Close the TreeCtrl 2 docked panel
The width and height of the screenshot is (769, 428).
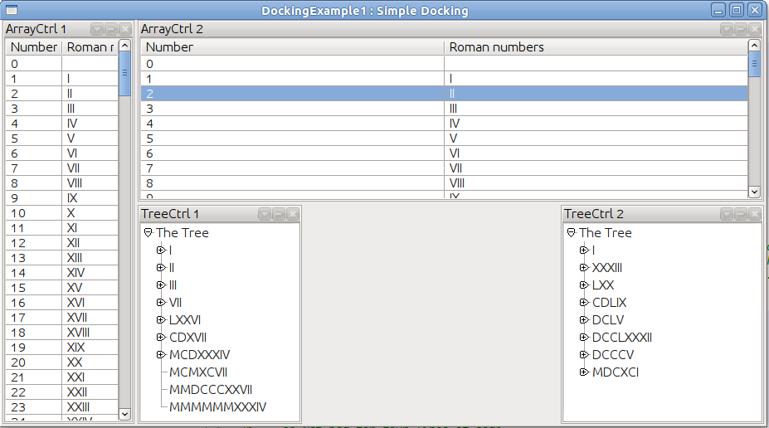point(754,214)
